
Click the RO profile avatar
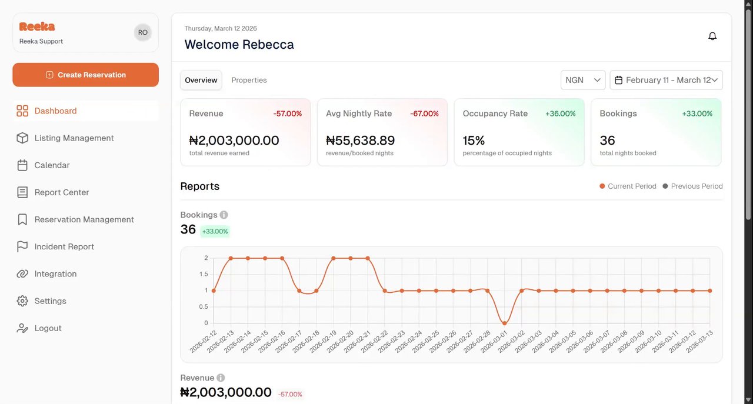[143, 33]
